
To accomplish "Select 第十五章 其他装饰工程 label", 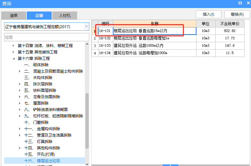I will (38, 52).
